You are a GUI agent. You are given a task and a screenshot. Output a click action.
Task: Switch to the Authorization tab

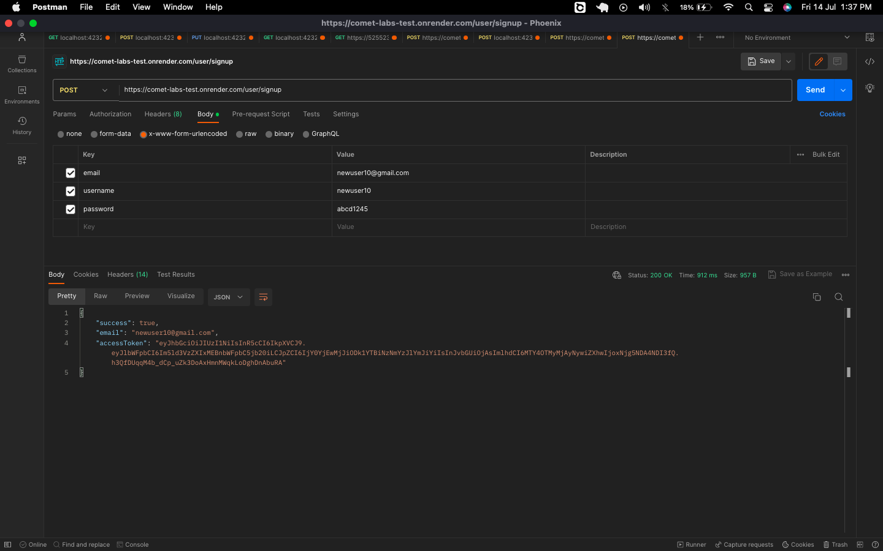pyautogui.click(x=110, y=114)
